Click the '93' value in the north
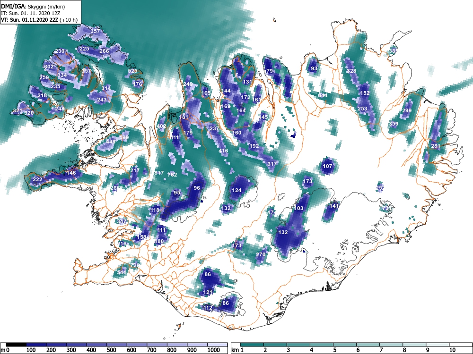 [314, 68]
